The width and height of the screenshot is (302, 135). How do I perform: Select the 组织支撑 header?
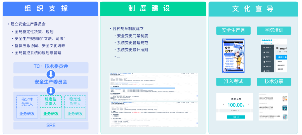pyautogui.click(x=50, y=9)
